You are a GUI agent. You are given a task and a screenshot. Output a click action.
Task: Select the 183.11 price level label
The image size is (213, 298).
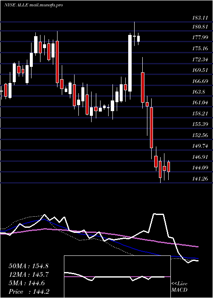point(200,18)
